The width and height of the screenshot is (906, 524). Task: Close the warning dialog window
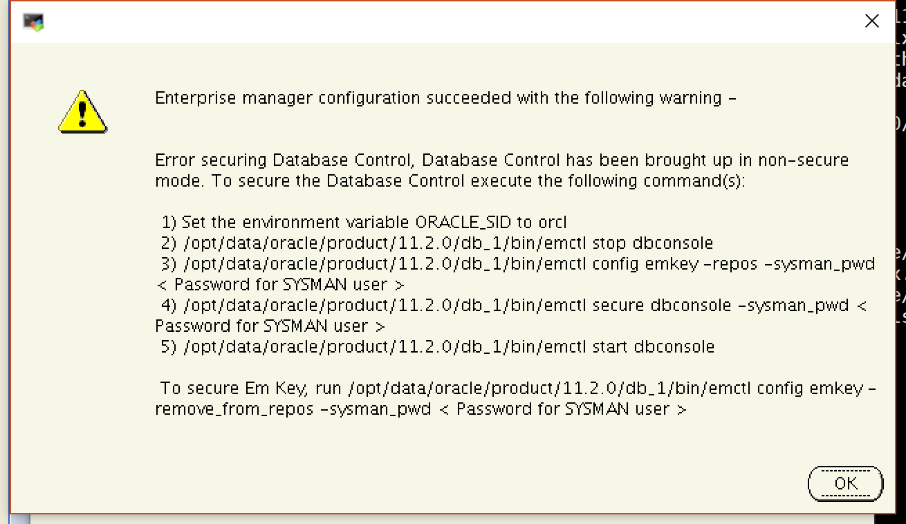coord(872,21)
